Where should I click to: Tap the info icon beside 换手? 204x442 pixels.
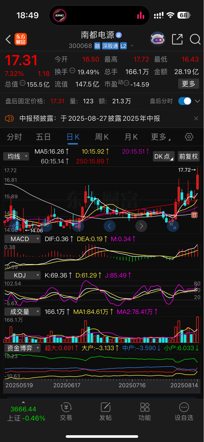point(72,71)
